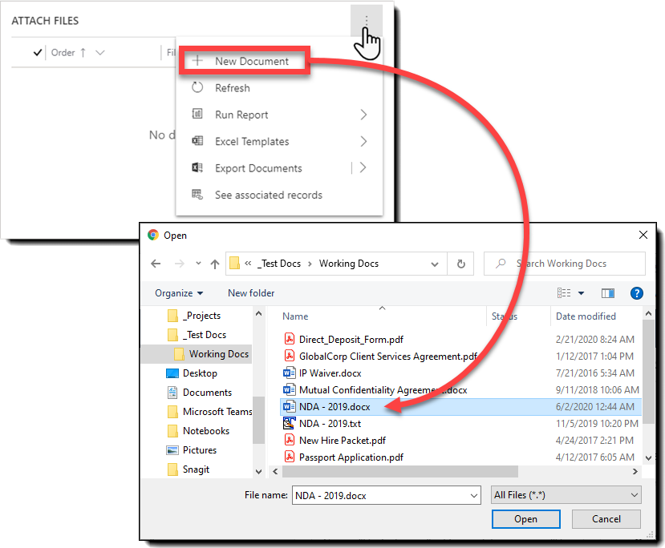The height and width of the screenshot is (548, 665).
Task: Click the address bar refresh button
Action: [x=460, y=264]
